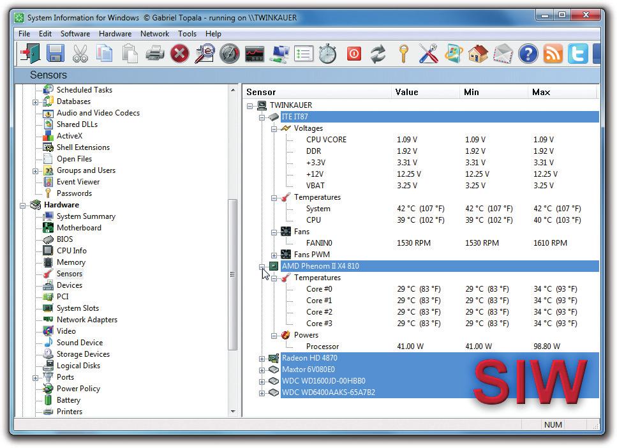Open the Tools menu
617x448 pixels.
click(x=188, y=34)
